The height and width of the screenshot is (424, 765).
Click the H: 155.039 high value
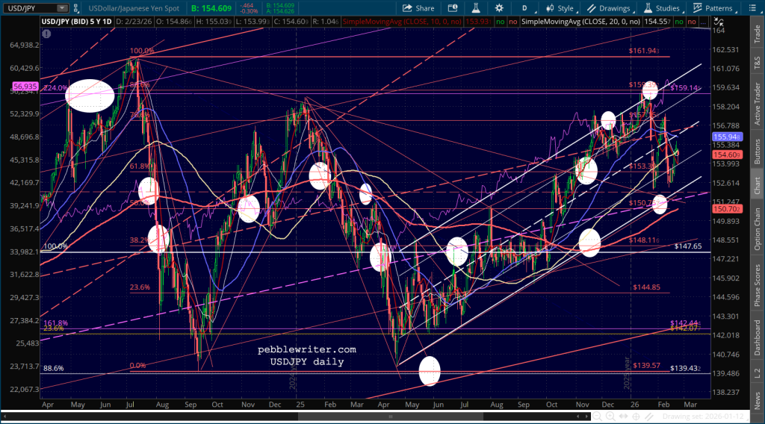click(213, 22)
